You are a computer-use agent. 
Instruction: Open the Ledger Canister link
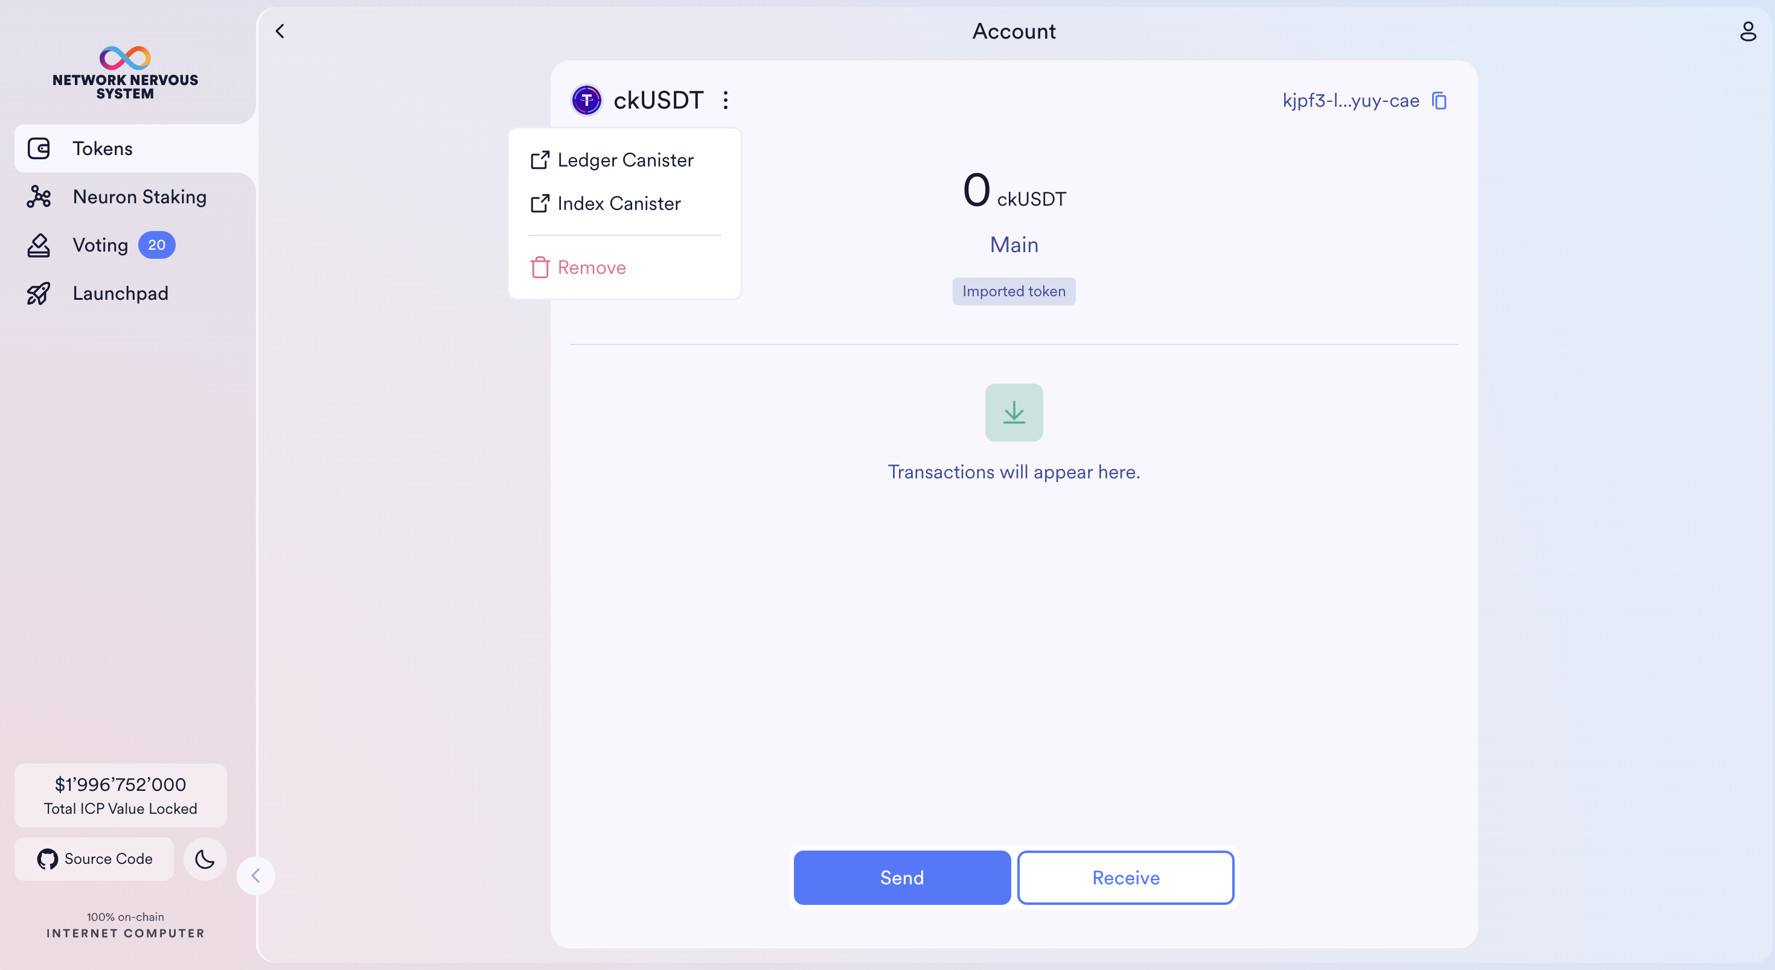[x=625, y=159]
